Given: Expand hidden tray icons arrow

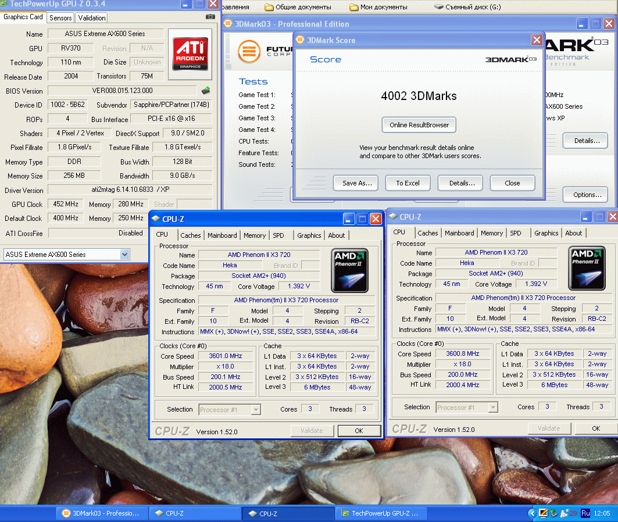Looking at the screenshot, I should (533, 513).
